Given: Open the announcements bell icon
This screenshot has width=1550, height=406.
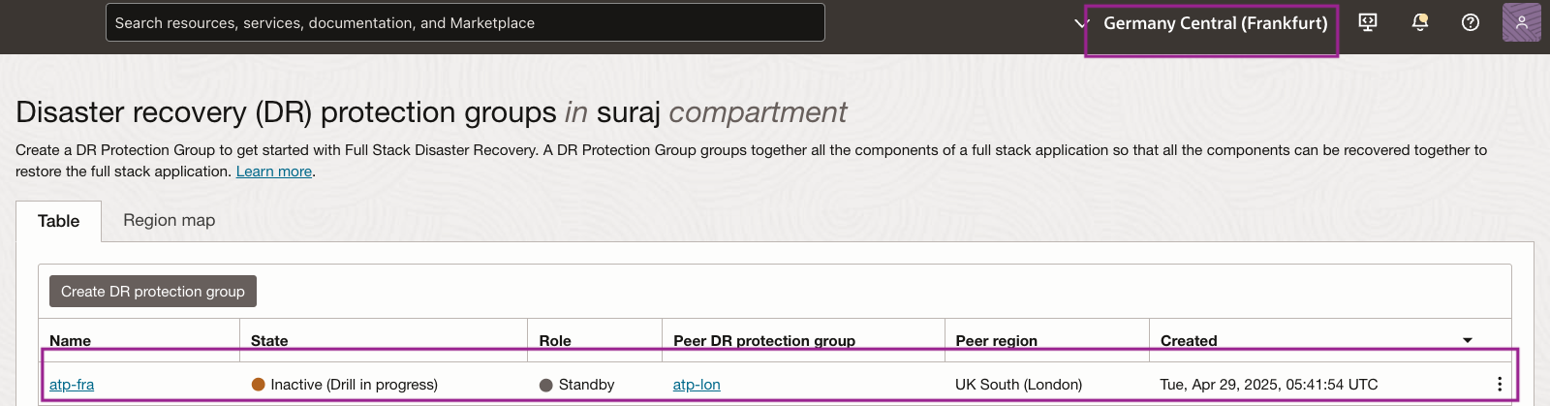Looking at the screenshot, I should pyautogui.click(x=1420, y=22).
